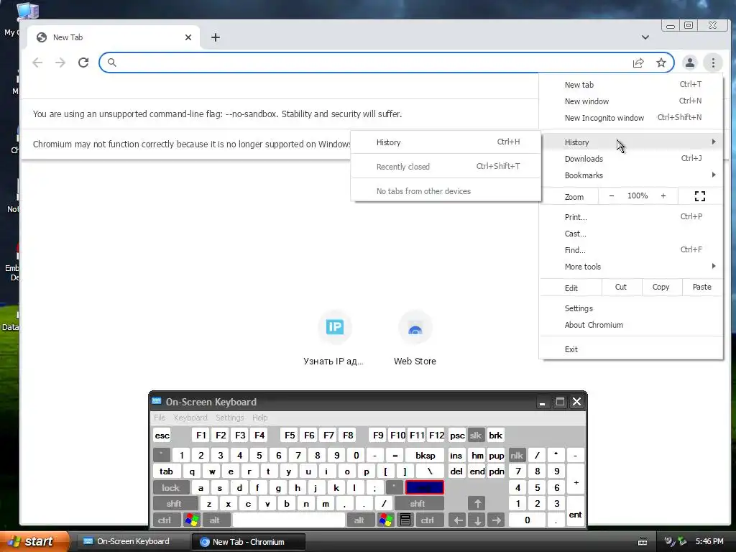This screenshot has height=552, width=736.
Task: Click the browser forward arrow
Action: pos(60,63)
